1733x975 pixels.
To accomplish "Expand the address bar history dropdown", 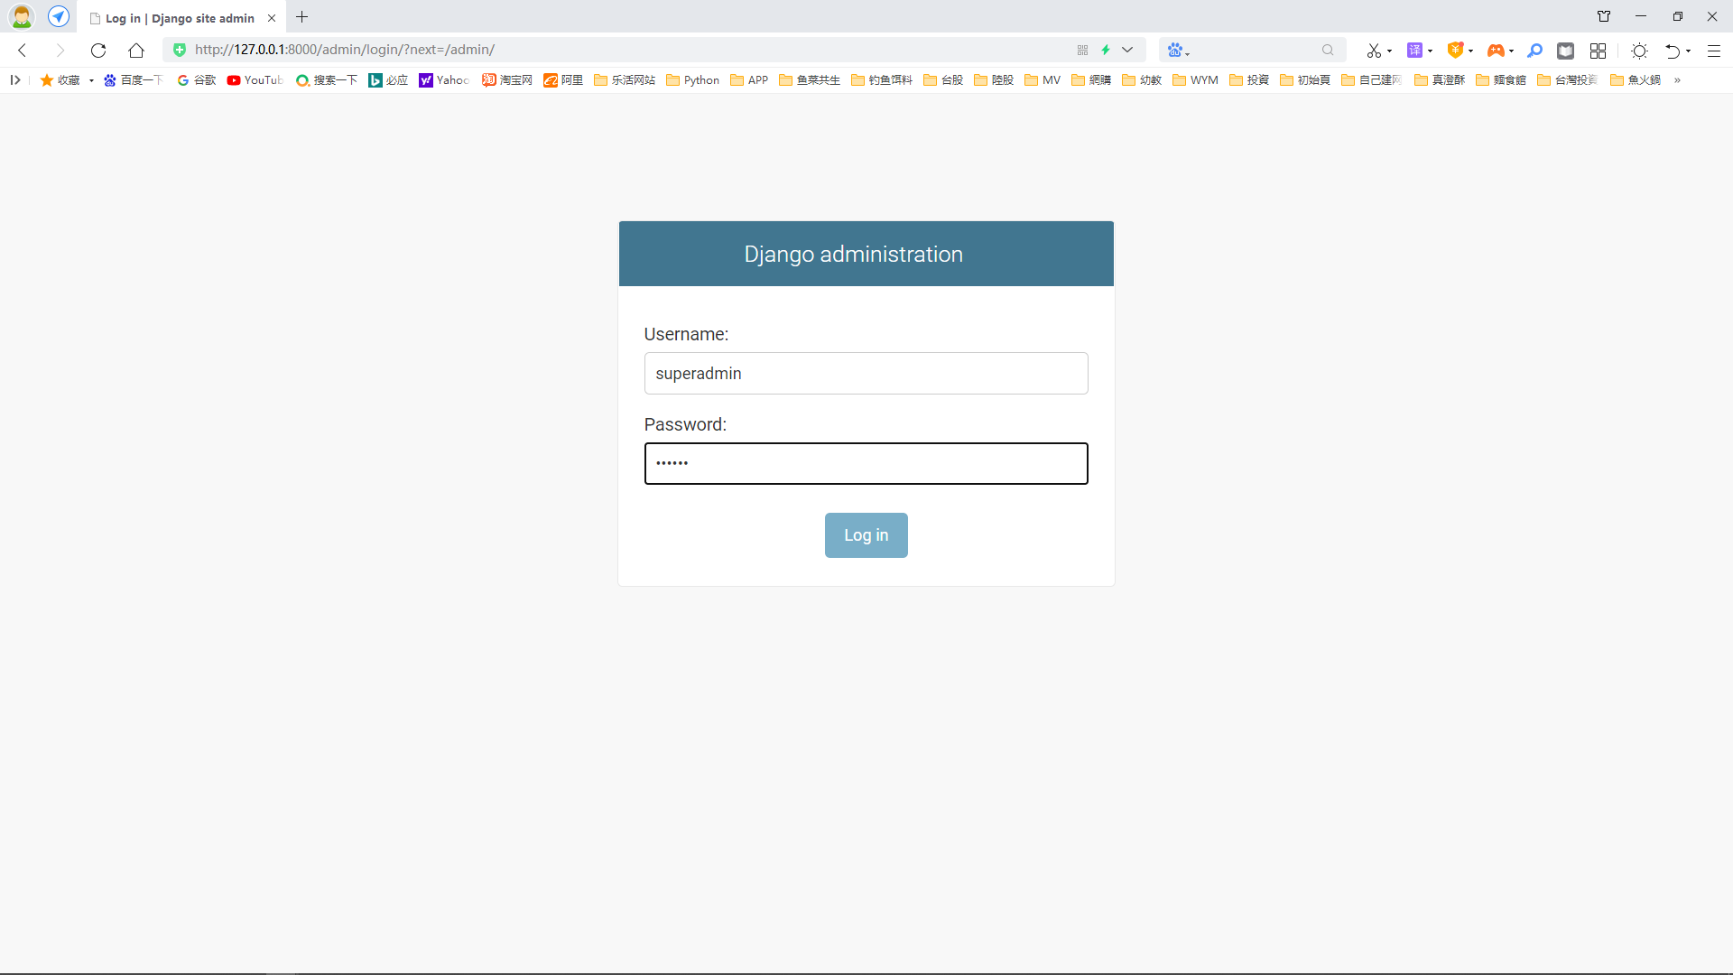I will 1127,50.
